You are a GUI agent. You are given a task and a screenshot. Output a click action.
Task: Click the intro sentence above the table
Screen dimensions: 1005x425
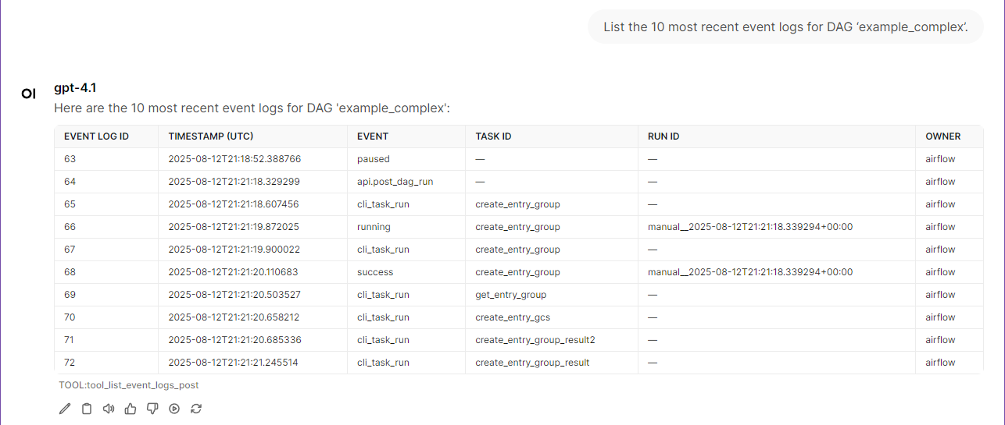[252, 108]
